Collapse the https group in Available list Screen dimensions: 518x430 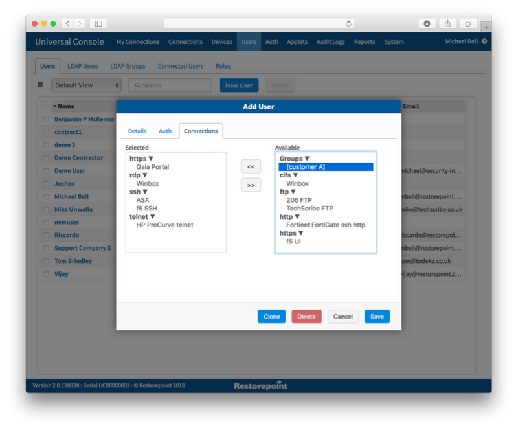(x=300, y=233)
